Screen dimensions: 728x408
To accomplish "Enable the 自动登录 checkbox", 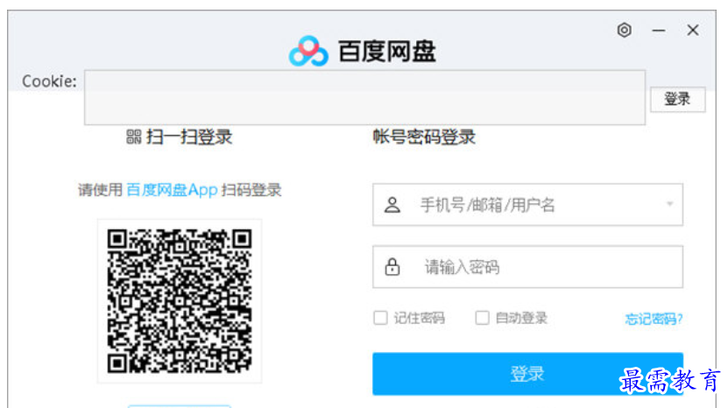I will pyautogui.click(x=482, y=318).
